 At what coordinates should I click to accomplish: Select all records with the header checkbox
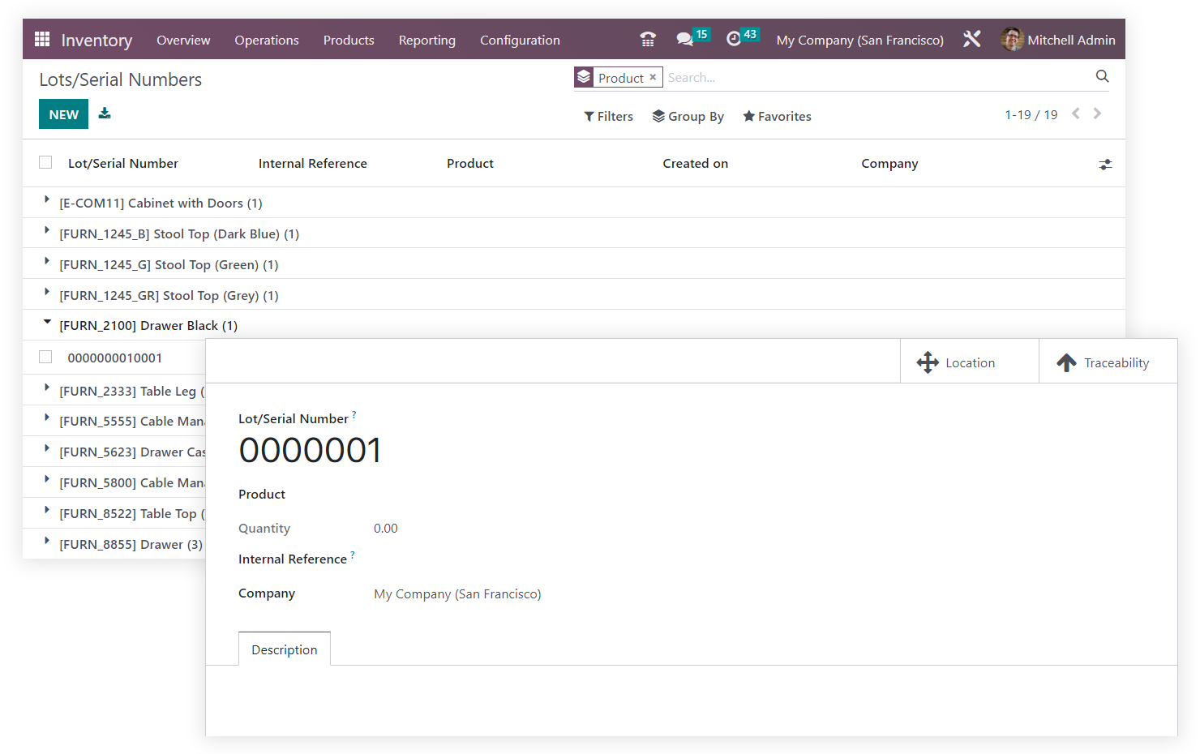coord(45,162)
